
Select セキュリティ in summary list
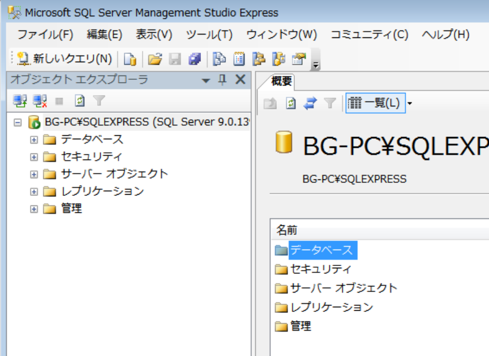(321, 269)
